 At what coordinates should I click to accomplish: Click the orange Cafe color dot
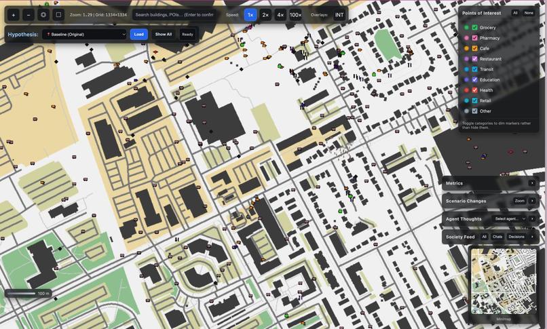466,48
